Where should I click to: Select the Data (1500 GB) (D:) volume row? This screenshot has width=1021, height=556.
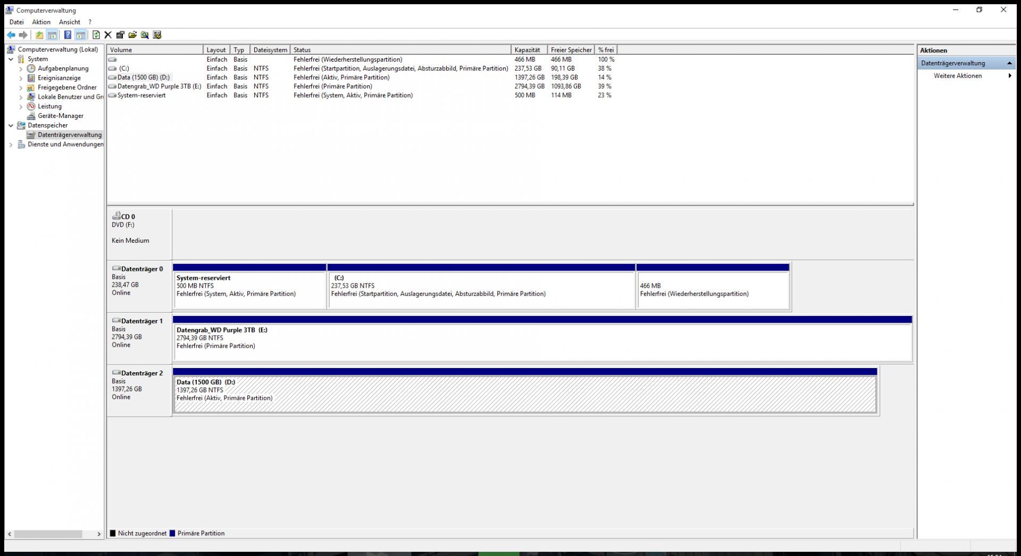[361, 78]
